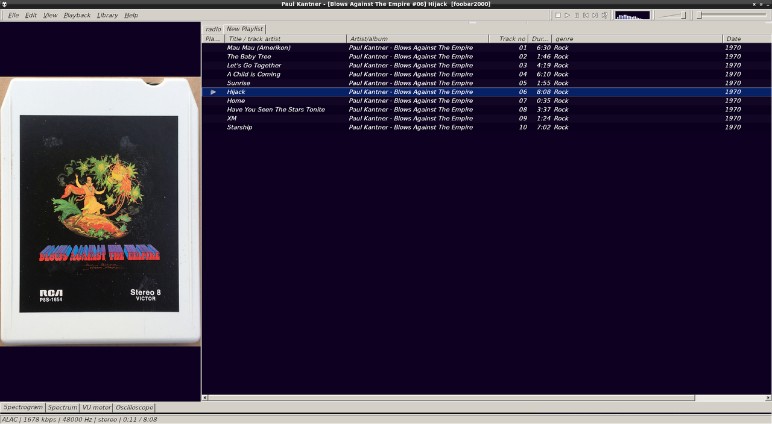Click track number 07 in the Home row
The width and height of the screenshot is (772, 424).
point(523,101)
